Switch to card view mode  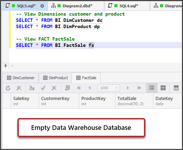point(163,88)
